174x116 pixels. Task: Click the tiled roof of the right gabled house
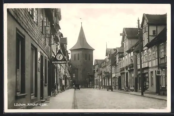[x=156, y=19]
